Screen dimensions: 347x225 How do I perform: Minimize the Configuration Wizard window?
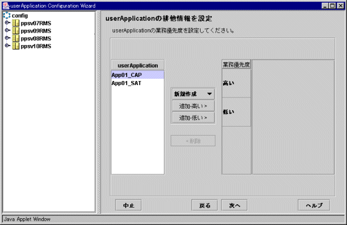(325, 6)
